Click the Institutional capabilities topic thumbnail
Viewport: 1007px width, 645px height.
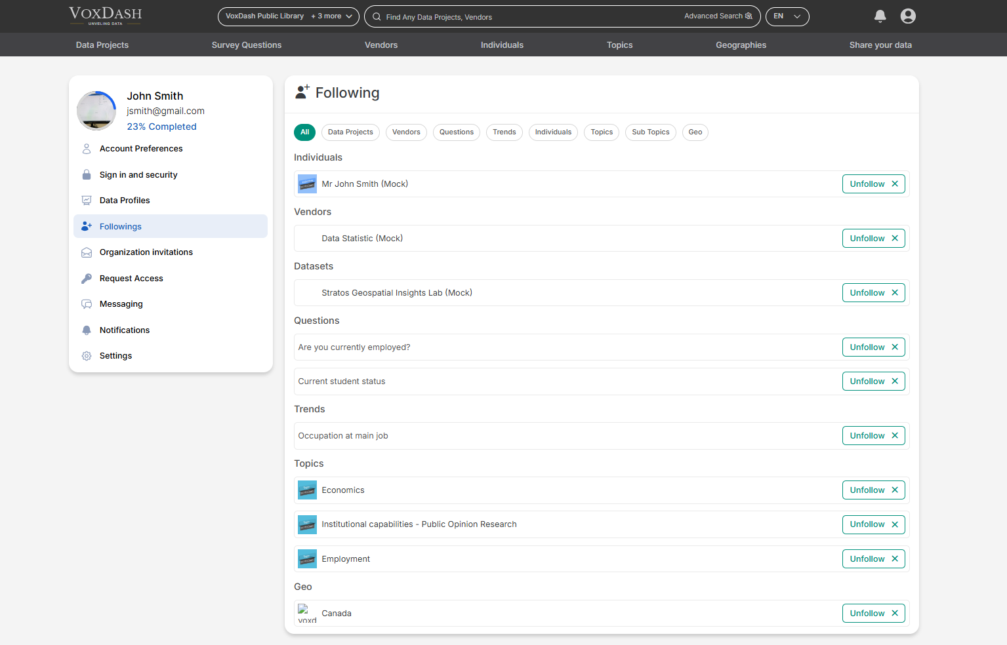(307, 524)
